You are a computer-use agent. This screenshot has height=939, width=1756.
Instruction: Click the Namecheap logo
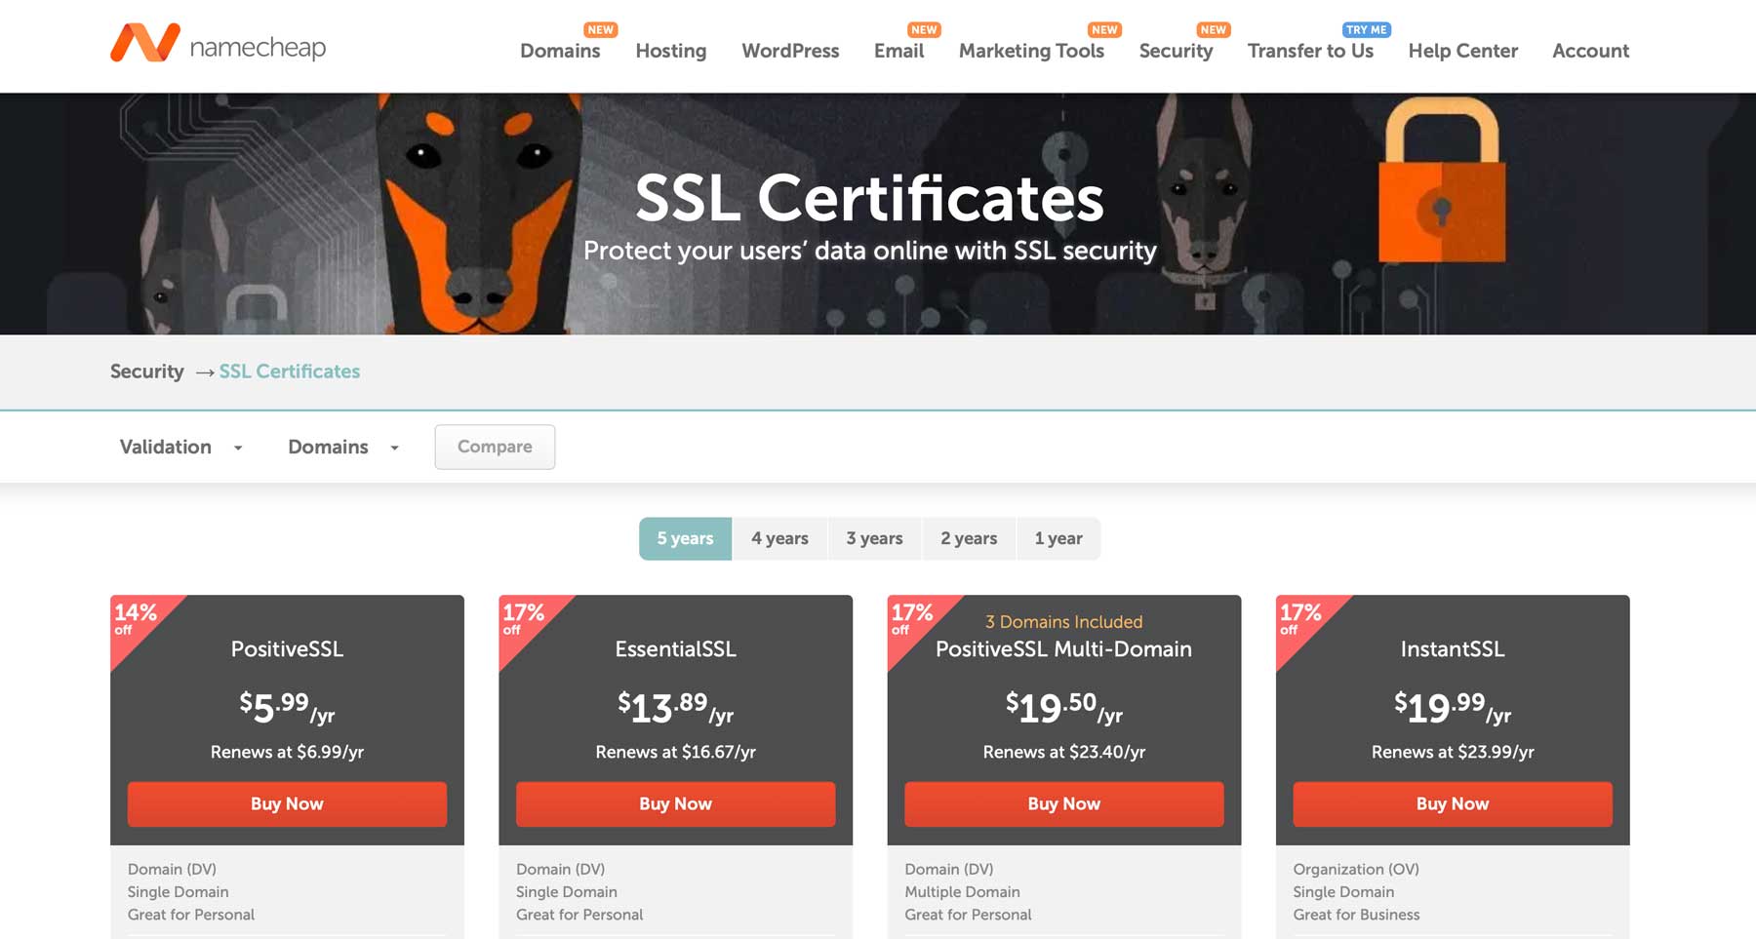point(219,45)
